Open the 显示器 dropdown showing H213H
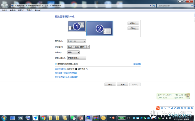This screenshot has height=121, width=195. [77, 41]
